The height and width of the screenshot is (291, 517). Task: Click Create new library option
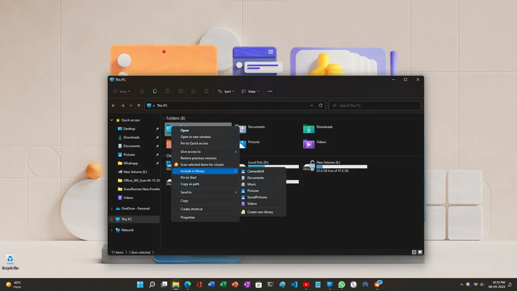(x=260, y=212)
